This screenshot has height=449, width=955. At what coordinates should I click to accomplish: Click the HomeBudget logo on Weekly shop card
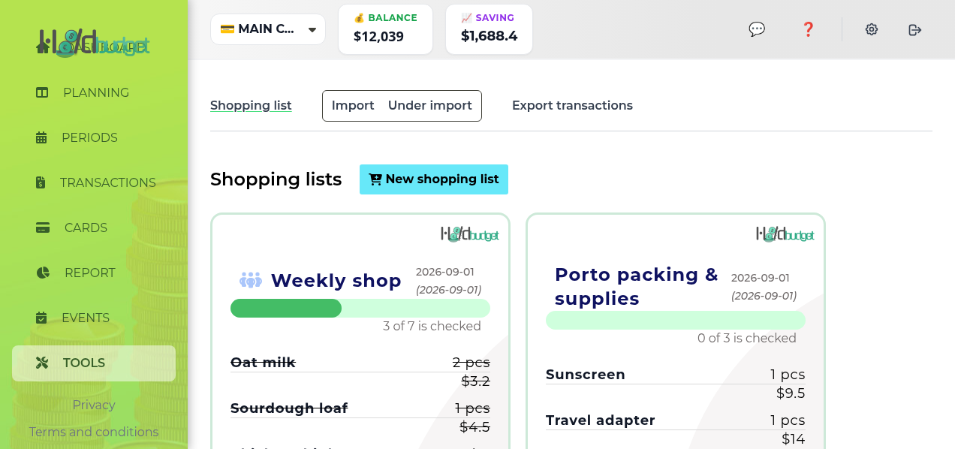tap(470, 234)
